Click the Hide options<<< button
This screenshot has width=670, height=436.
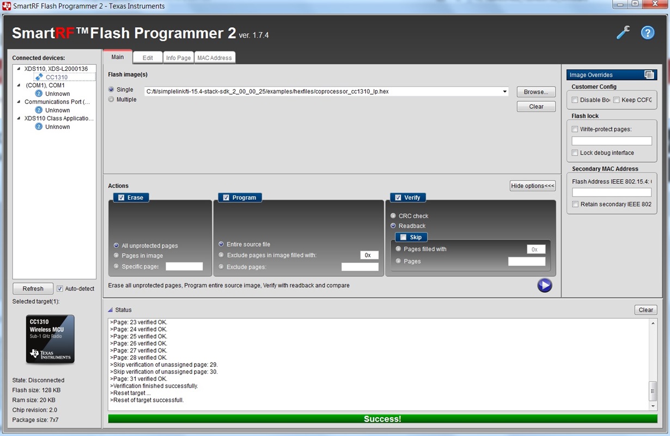tap(533, 186)
